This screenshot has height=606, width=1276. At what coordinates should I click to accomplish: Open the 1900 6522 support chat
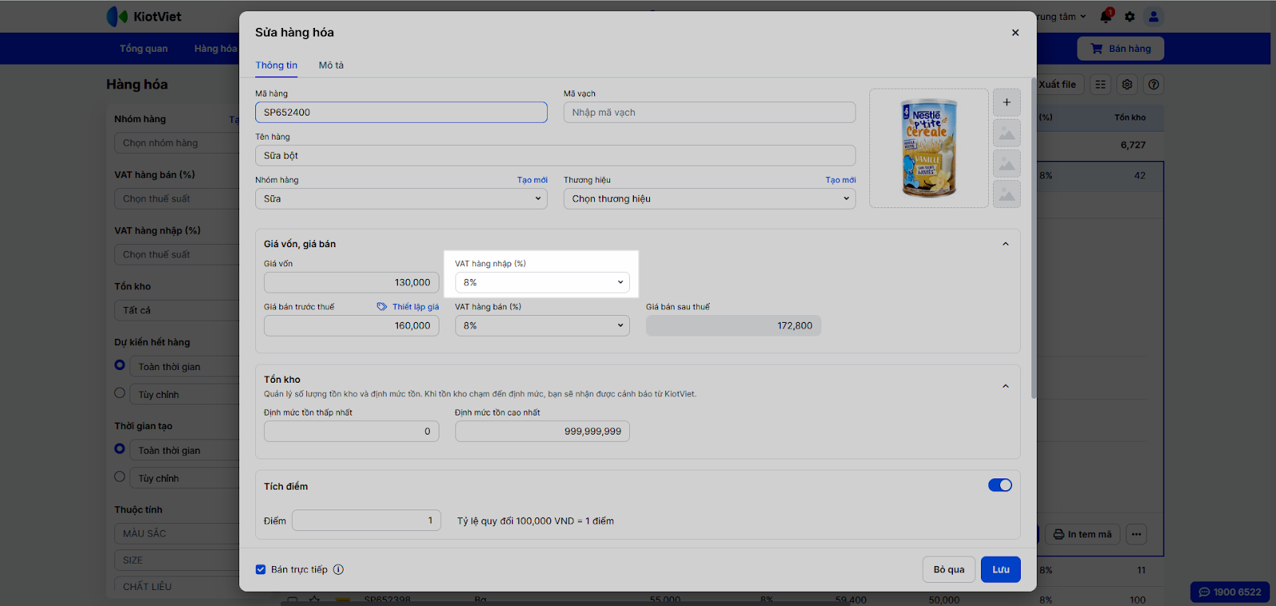pyautogui.click(x=1230, y=592)
